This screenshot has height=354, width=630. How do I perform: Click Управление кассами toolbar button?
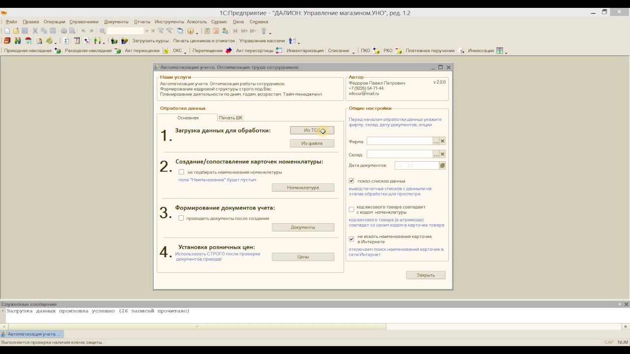(x=262, y=41)
